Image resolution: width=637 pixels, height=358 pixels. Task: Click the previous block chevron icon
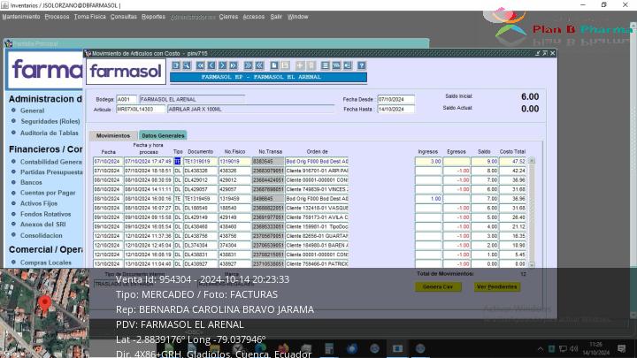coord(259,65)
